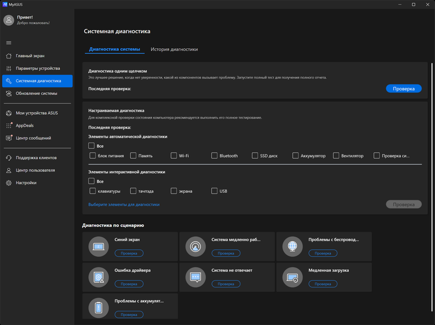The height and width of the screenshot is (325, 435).
Task: Open Настройки gear icon in sidebar
Action: point(9,183)
